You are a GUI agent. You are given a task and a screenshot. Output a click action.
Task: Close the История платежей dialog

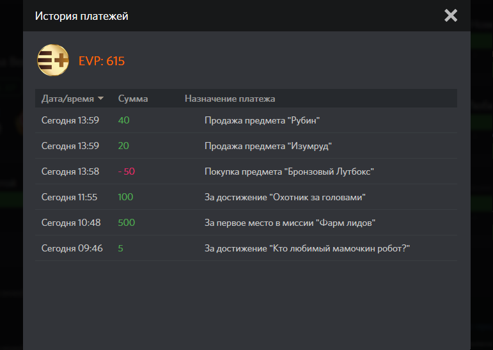pyautogui.click(x=451, y=15)
